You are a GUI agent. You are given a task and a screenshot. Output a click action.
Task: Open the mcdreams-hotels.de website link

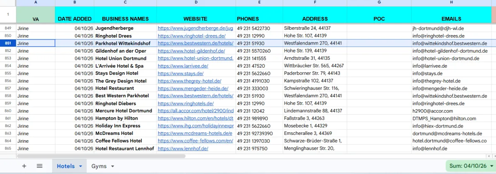195,134
